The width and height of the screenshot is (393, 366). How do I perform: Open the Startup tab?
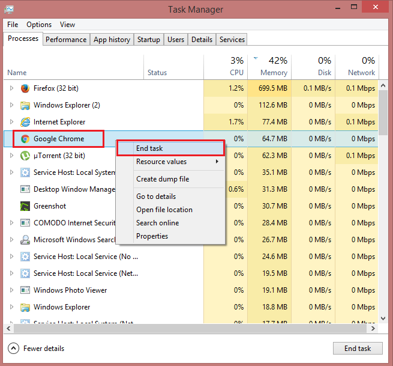[148, 40]
